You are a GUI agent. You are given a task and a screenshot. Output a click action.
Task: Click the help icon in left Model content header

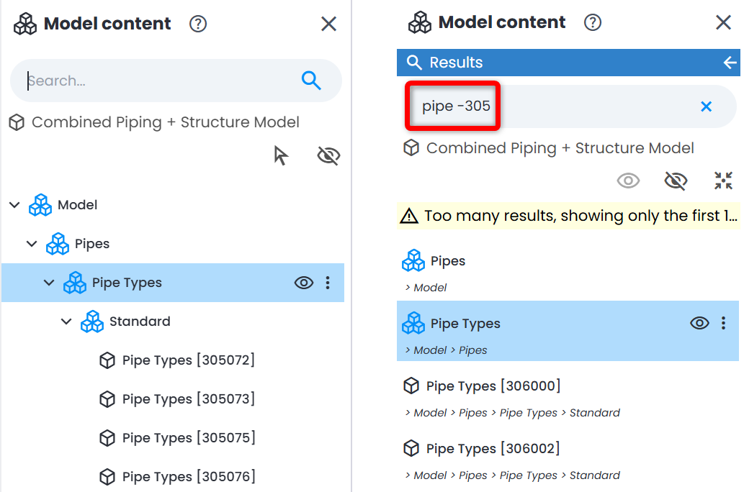[x=198, y=24]
